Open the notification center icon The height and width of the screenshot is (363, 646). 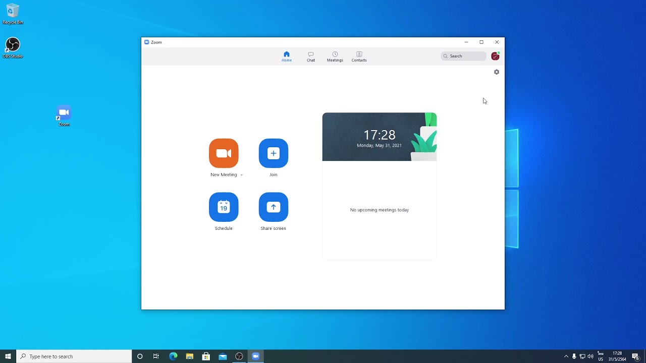click(x=636, y=356)
